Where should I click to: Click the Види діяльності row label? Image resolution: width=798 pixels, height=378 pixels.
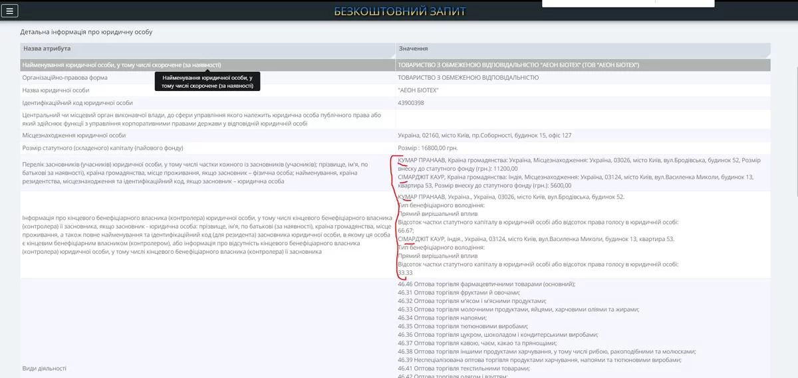pyautogui.click(x=44, y=368)
